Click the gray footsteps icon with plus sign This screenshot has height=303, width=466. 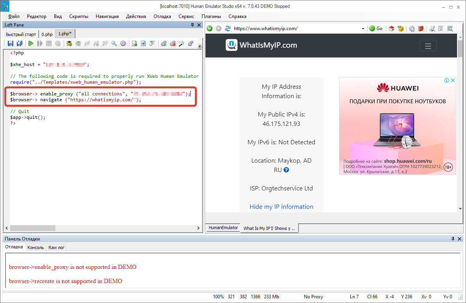pos(96,43)
